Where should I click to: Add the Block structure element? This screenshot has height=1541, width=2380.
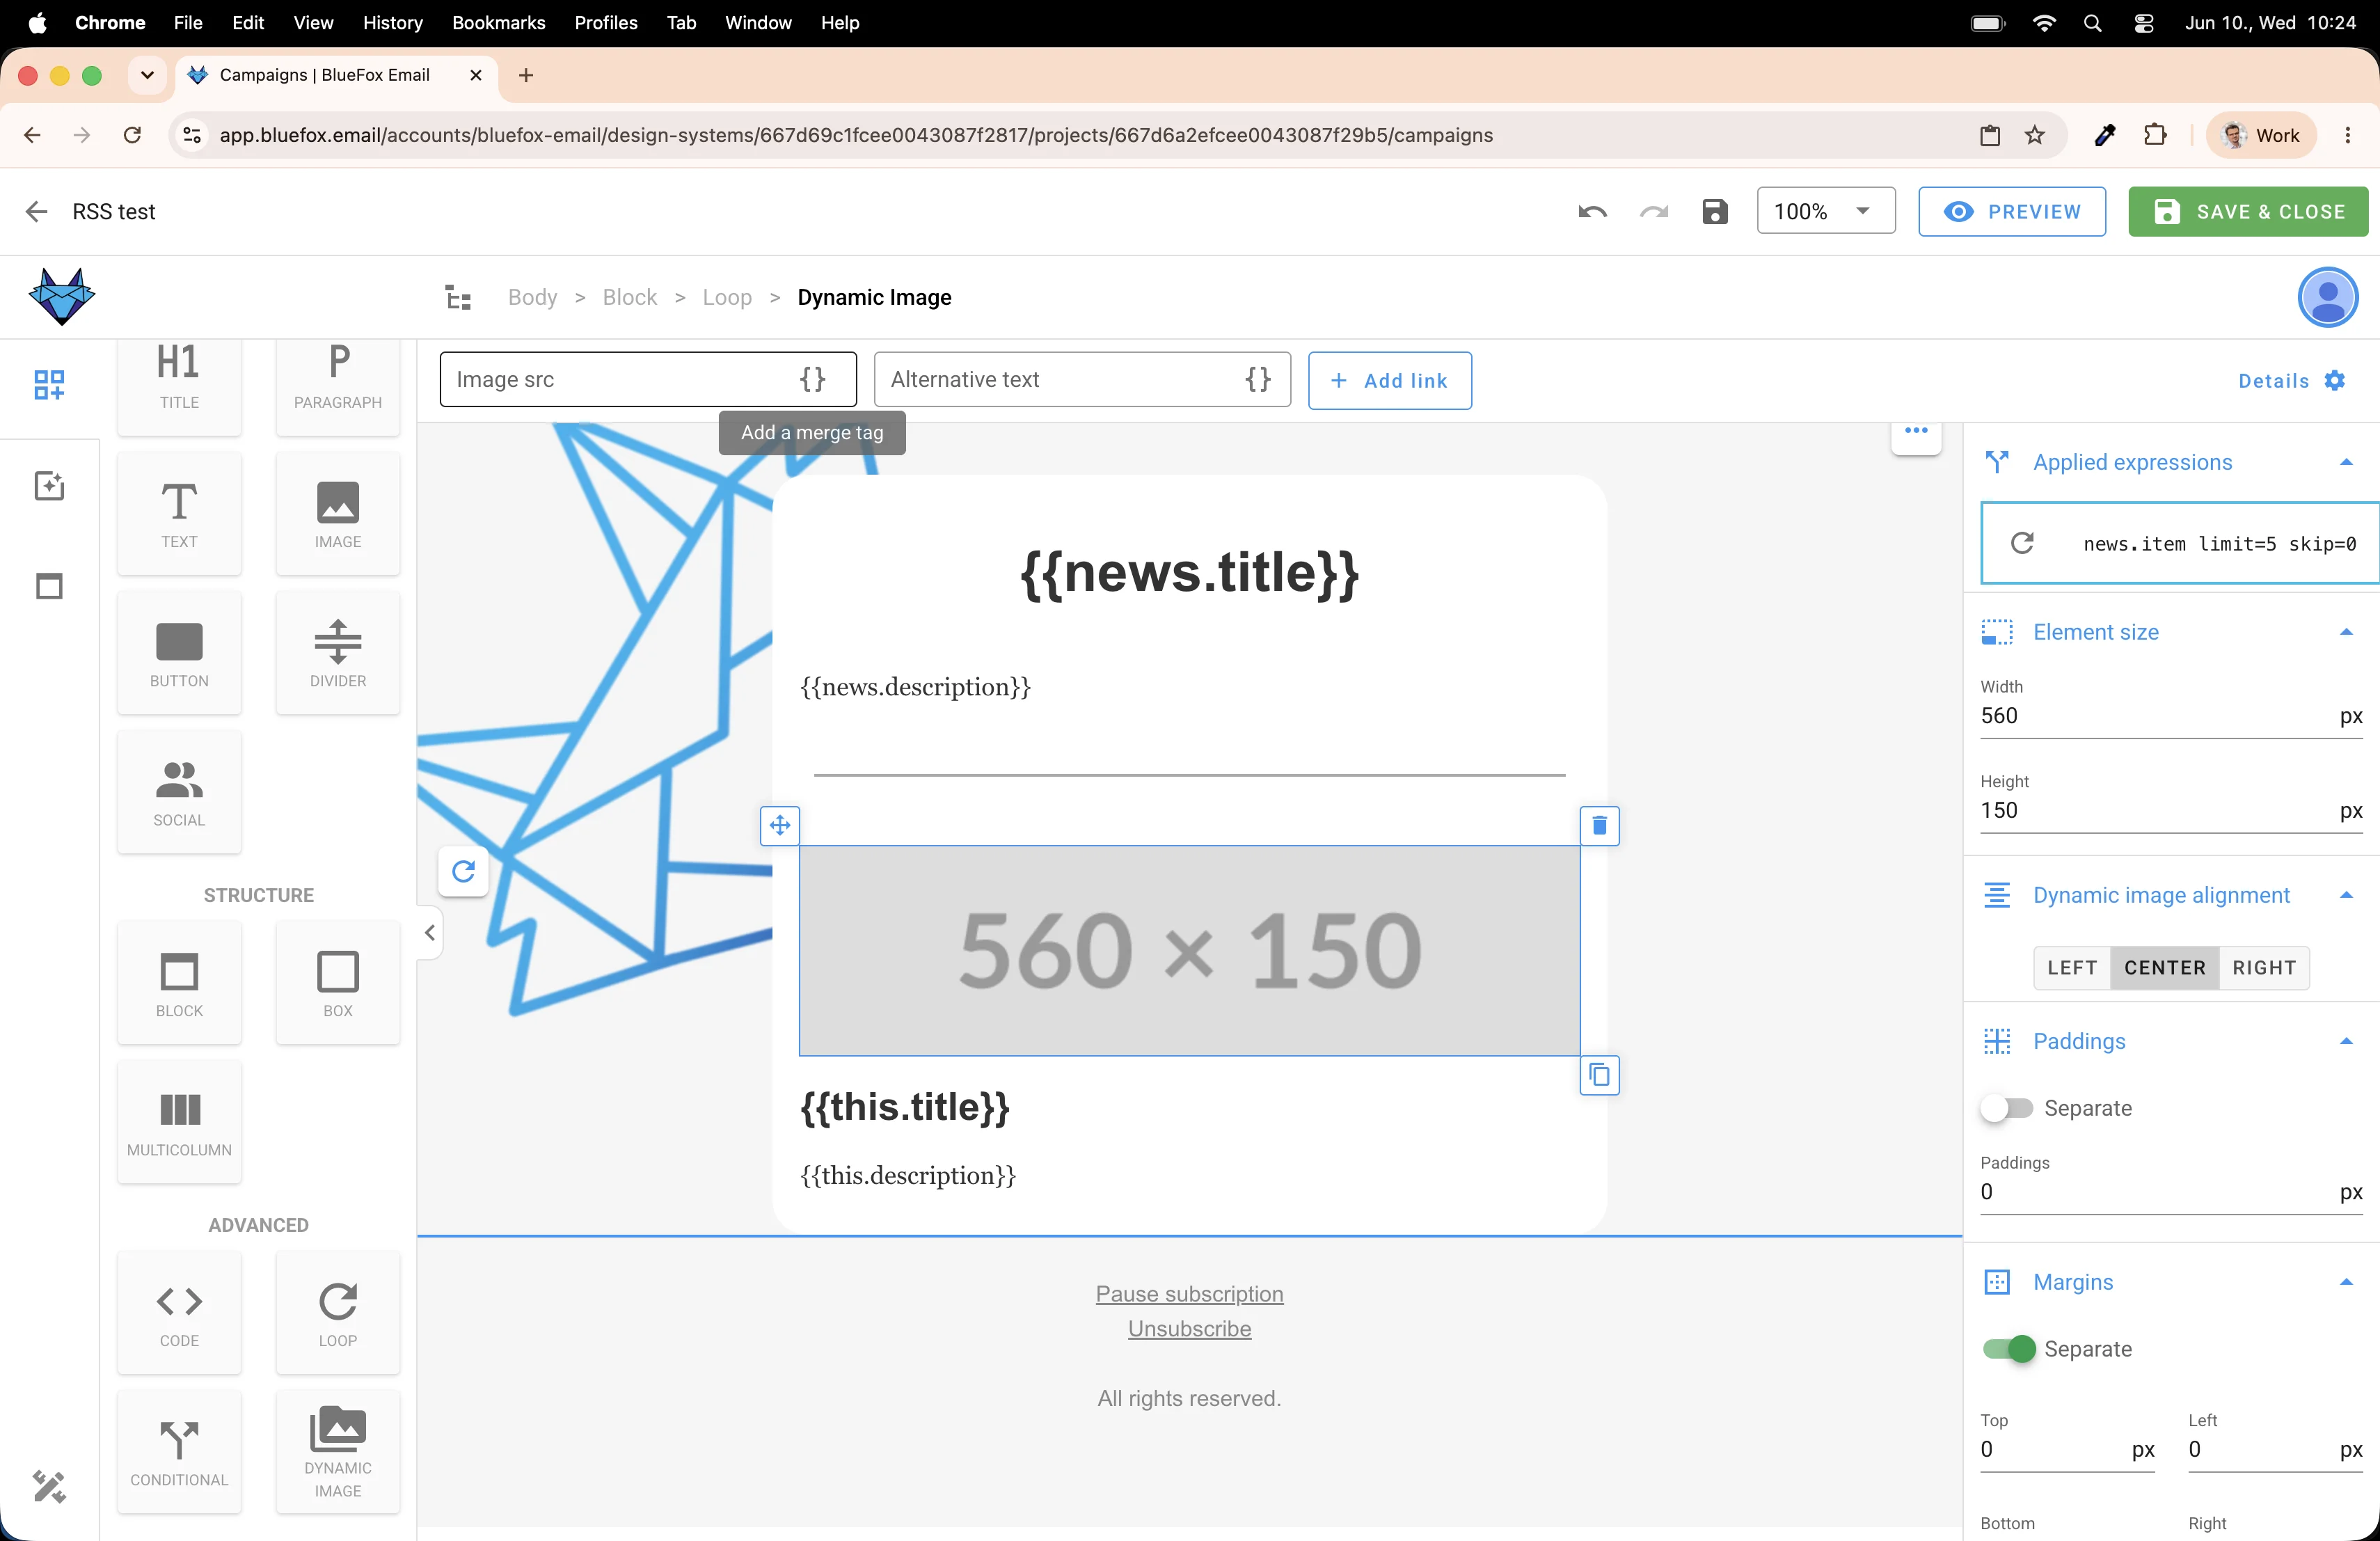(179, 983)
